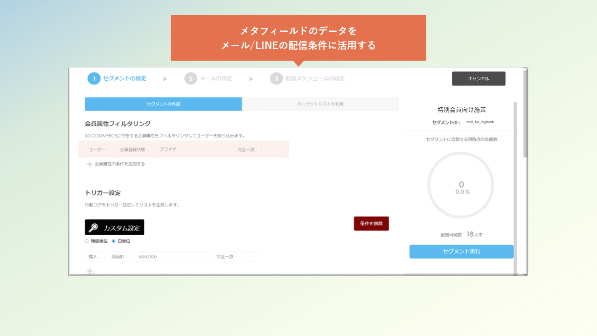Click 会員属性の条件を追加する link
597x336 pixels.
click(120, 164)
